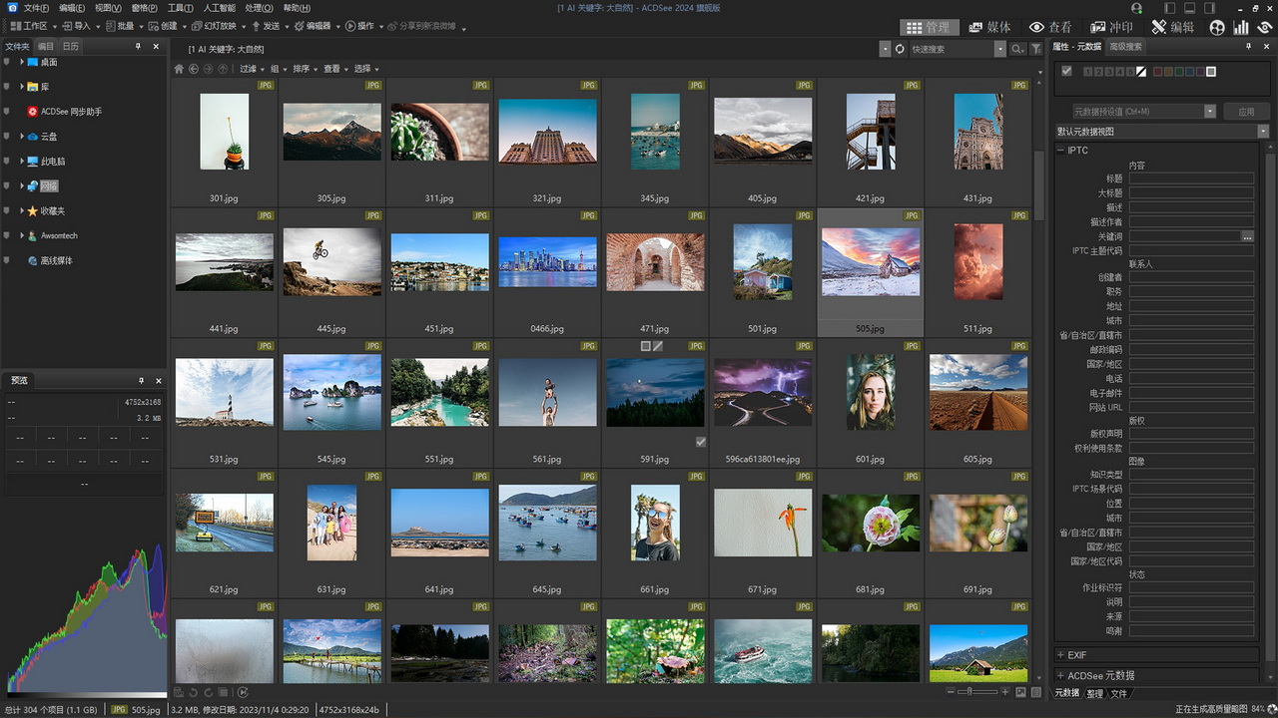The image size is (1278, 718).
Task: Click the refresh icon beside quick search
Action: click(x=900, y=49)
